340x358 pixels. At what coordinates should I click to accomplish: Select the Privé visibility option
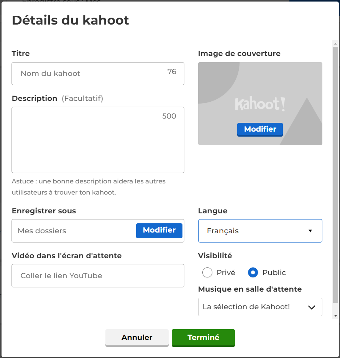click(207, 272)
